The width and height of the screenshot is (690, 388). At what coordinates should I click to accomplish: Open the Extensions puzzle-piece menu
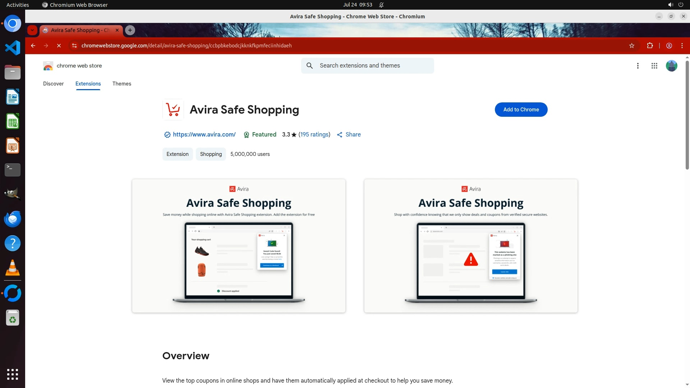[x=650, y=46]
